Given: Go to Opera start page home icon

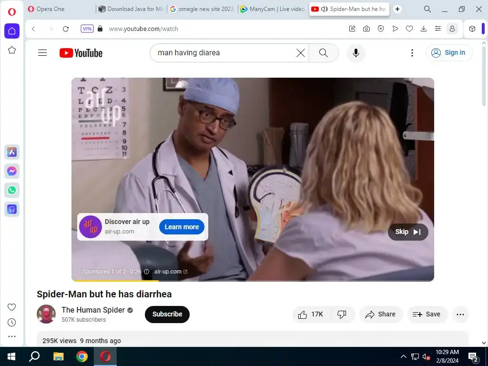Looking at the screenshot, I should (12, 31).
